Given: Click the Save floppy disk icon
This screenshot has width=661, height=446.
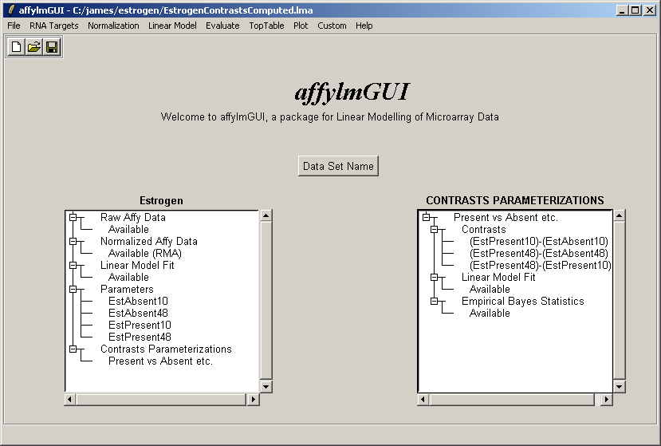Looking at the screenshot, I should (x=52, y=48).
